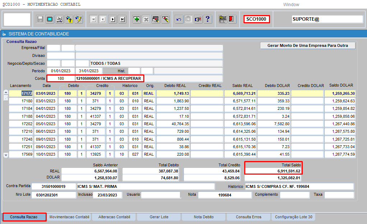Open the Movimentacao Contabil tab
367x224 pixels.
click(x=69, y=217)
